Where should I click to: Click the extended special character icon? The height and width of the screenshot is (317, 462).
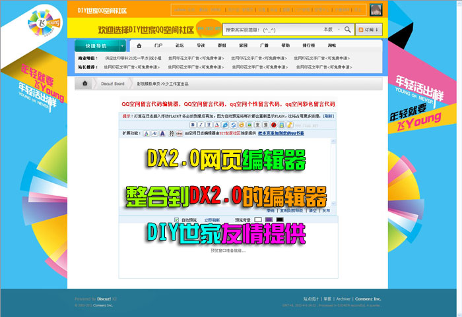[171, 133]
